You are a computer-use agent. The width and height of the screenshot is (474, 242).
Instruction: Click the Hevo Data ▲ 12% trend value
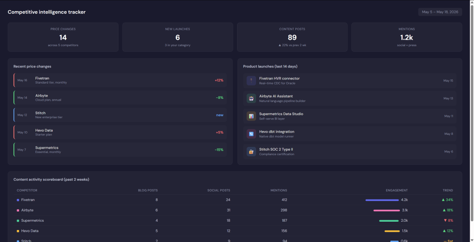(448, 231)
